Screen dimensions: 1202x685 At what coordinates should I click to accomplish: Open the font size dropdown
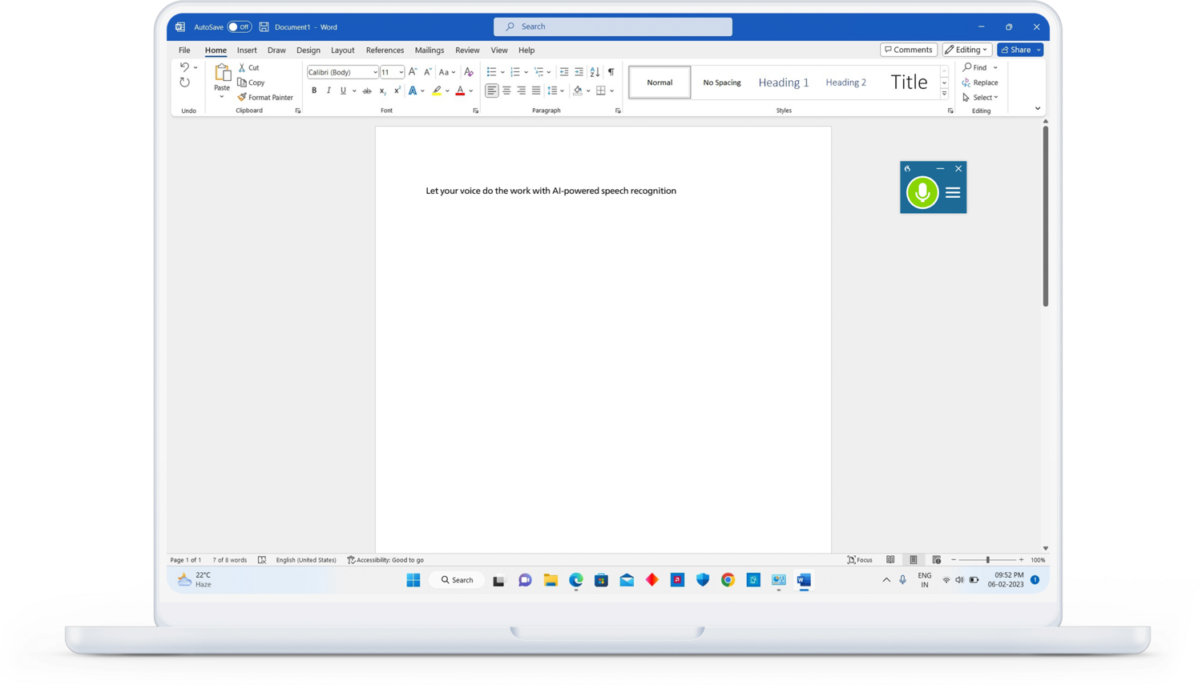coord(401,72)
